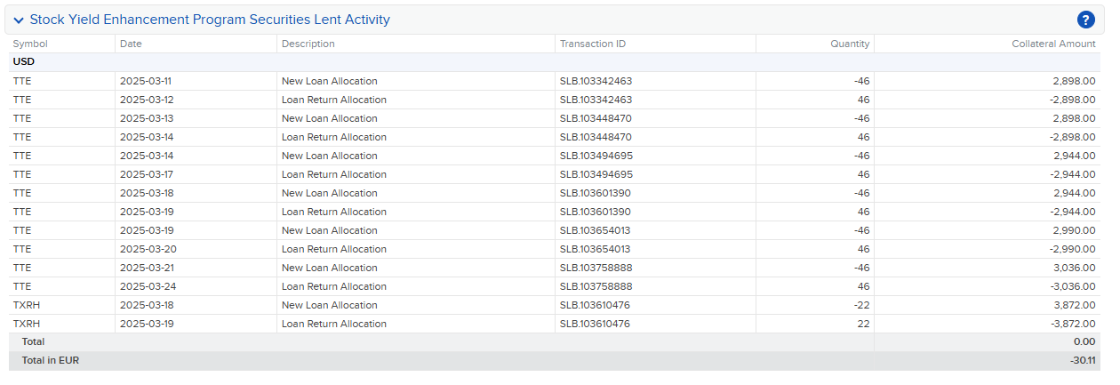
Task: Select the Quantity column header
Action: pos(850,44)
